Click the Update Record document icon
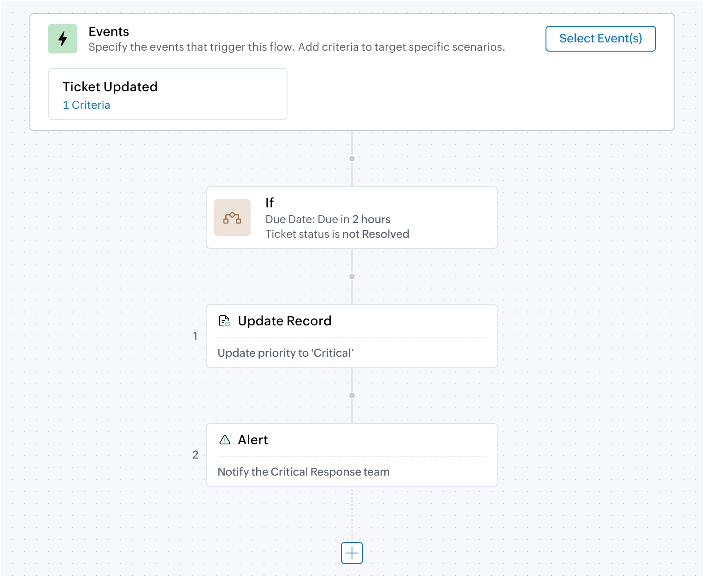Screen dimensions: 704x577 [224, 321]
